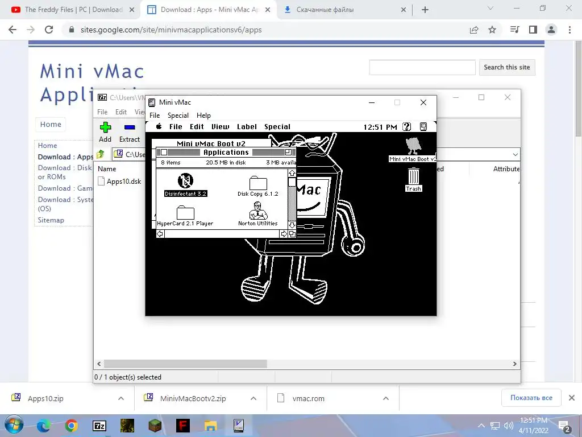Open the Mini vMac File menu
This screenshot has width=582, height=437.
155,115
